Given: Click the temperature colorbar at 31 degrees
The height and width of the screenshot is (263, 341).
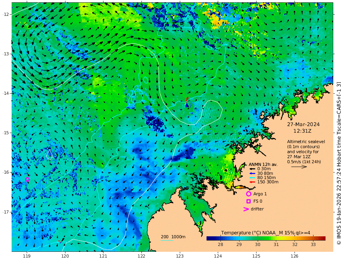Looking at the screenshot, I should click(276, 238).
